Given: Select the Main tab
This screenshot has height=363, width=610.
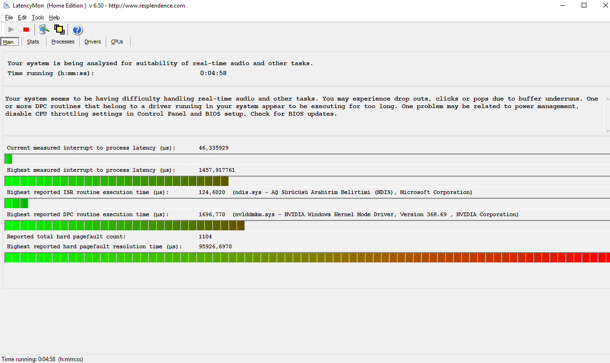Looking at the screenshot, I should tap(9, 42).
